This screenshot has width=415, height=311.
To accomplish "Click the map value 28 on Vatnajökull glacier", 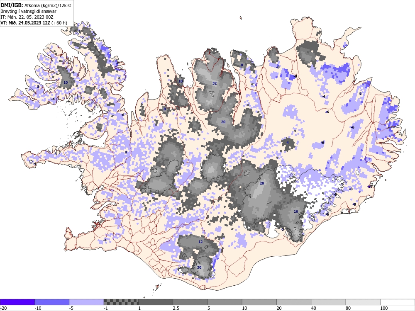I will coord(262,183).
